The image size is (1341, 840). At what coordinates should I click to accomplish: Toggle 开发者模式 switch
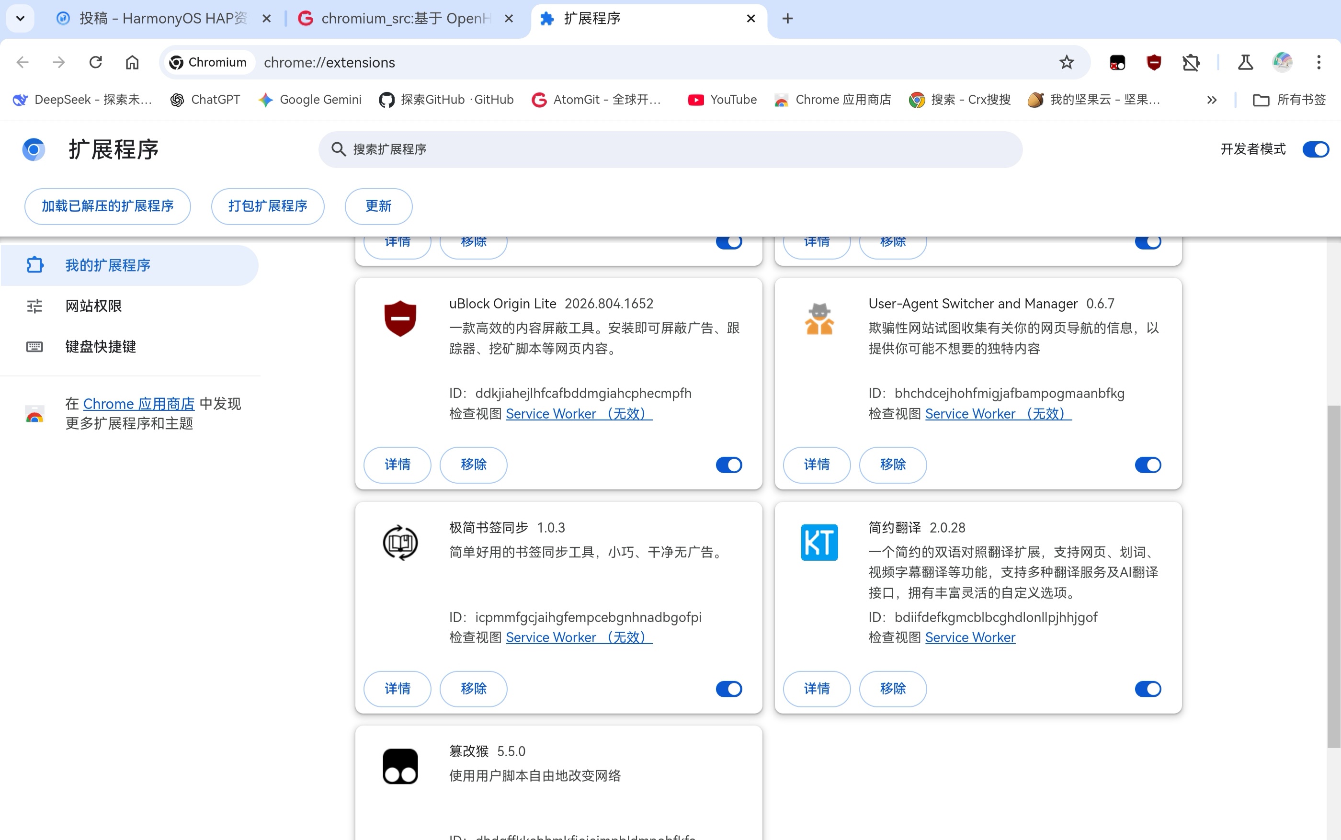pyautogui.click(x=1316, y=149)
